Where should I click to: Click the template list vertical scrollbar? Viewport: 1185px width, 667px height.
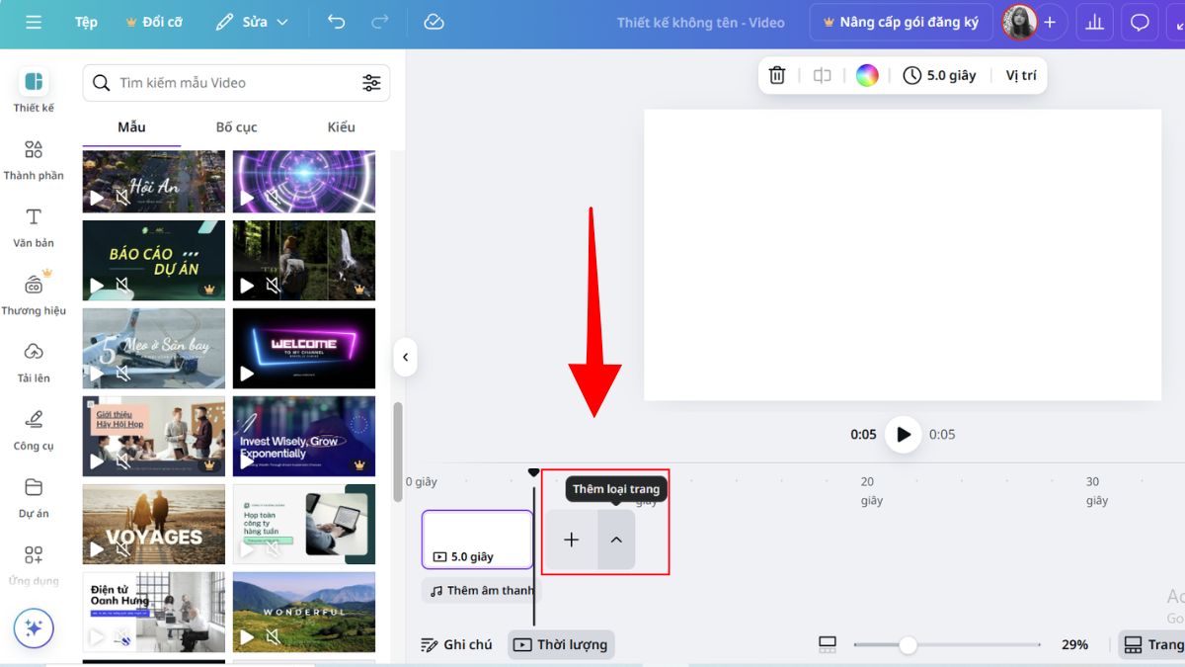399,453
